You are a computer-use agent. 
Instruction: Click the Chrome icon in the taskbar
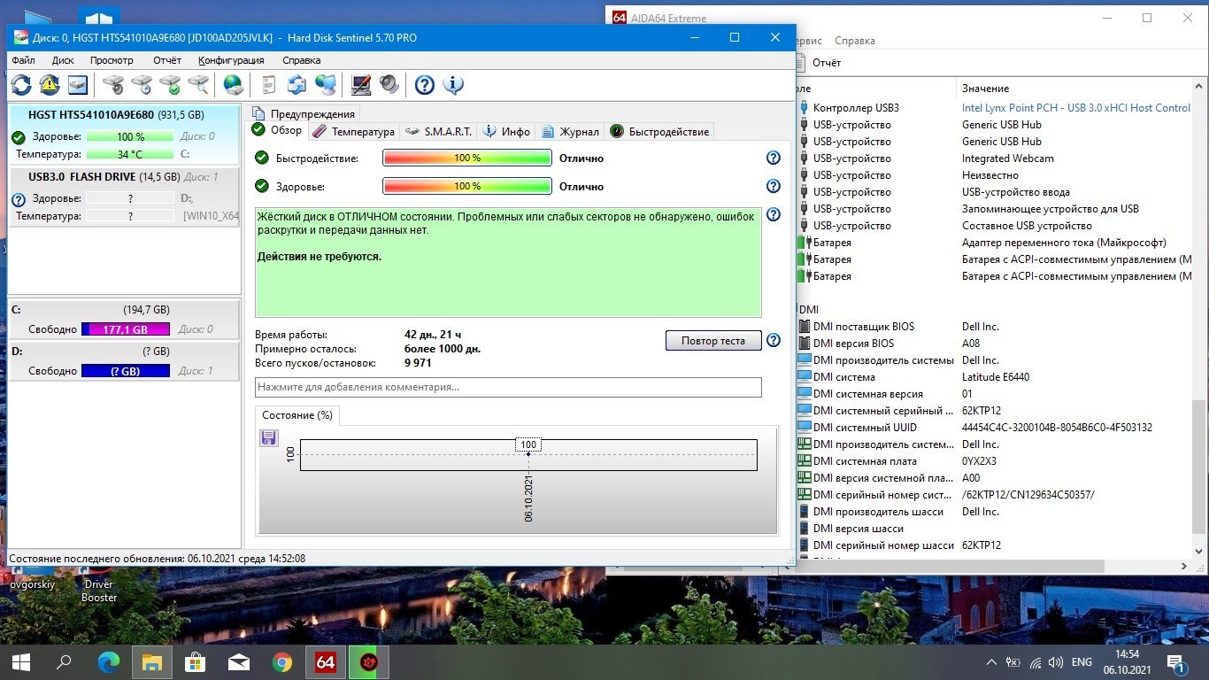pyautogui.click(x=282, y=661)
